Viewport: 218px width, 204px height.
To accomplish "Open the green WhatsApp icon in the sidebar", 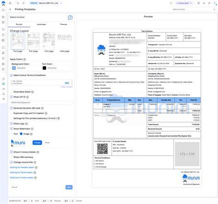I will (4, 84).
